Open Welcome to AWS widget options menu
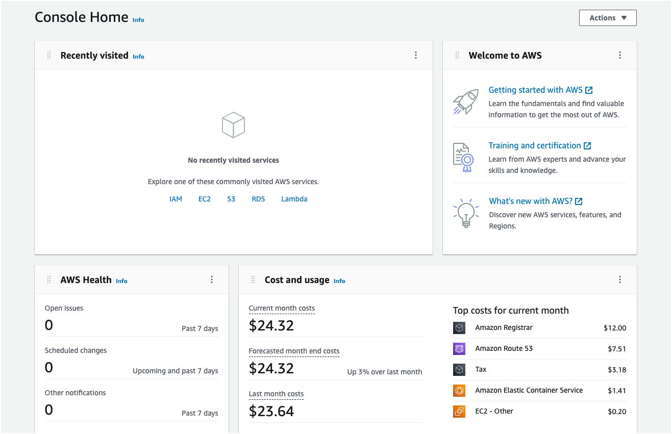Viewport: 672px width, 434px height. click(620, 55)
